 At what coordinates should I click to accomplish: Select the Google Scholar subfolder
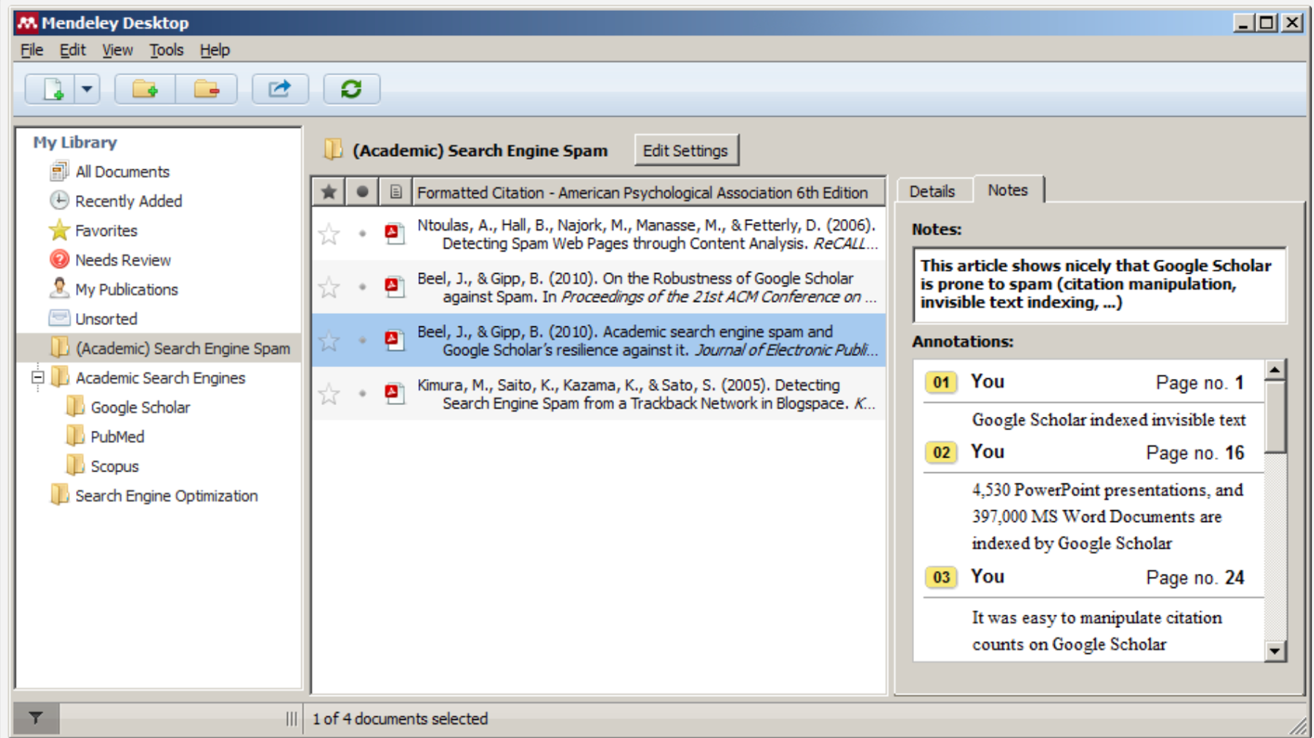[x=139, y=407]
